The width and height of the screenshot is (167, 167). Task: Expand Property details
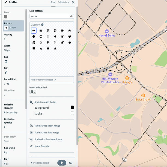click(40, 163)
